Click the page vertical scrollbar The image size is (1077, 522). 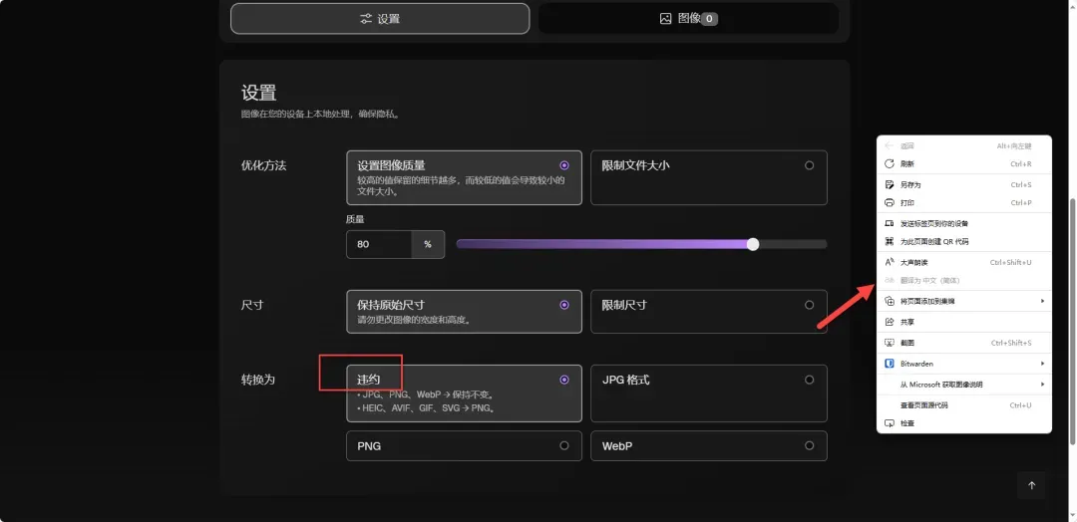pyautogui.click(x=1072, y=321)
